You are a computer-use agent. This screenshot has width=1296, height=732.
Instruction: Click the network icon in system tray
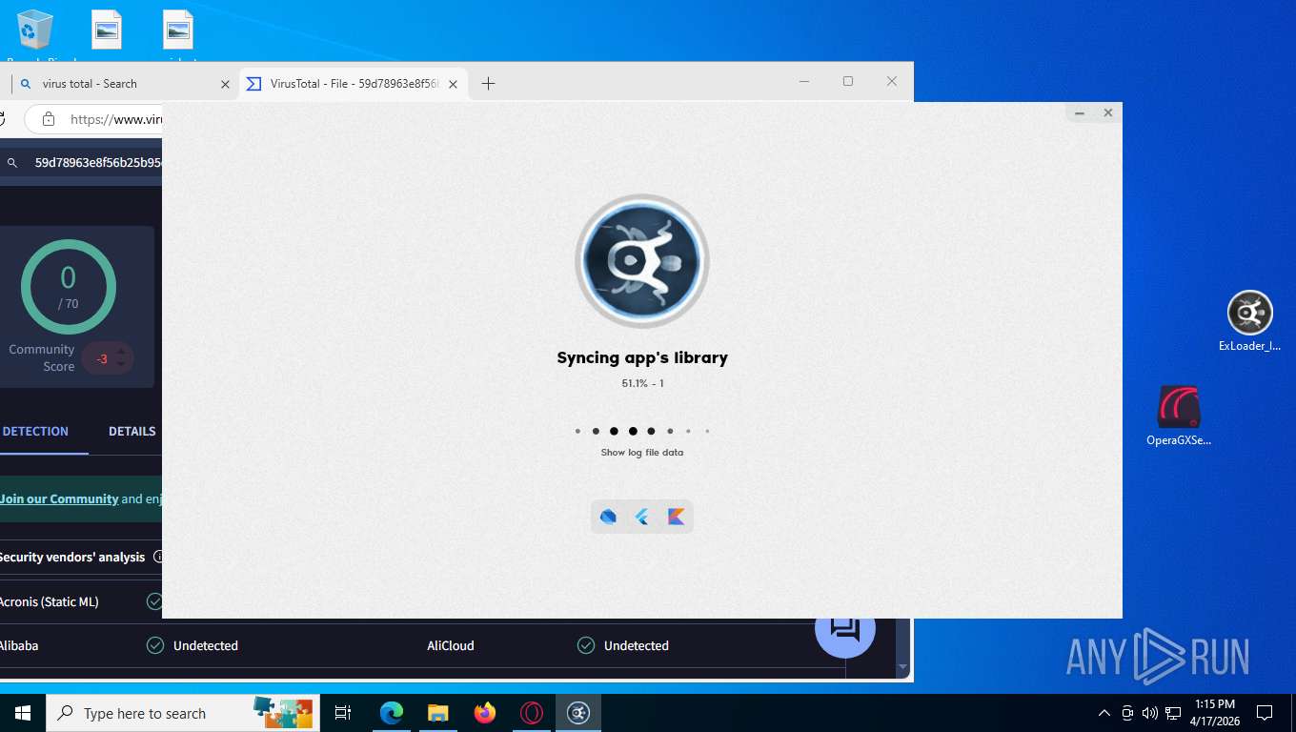[1173, 713]
